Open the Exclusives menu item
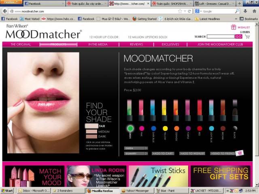 [170, 44]
